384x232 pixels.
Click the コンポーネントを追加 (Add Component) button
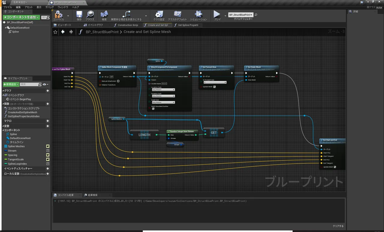point(21,17)
